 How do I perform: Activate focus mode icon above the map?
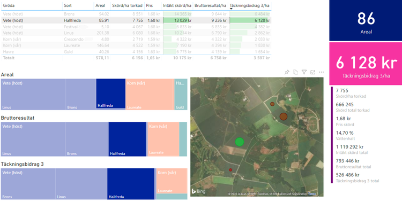(x=312, y=72)
